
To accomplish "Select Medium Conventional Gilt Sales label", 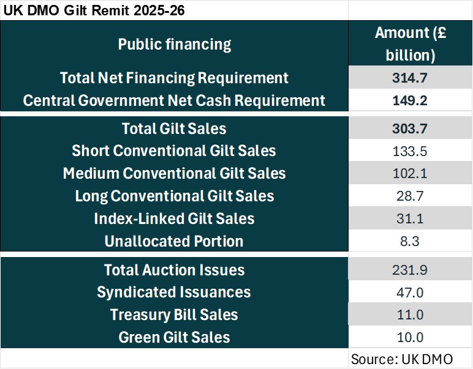I will tap(174, 173).
